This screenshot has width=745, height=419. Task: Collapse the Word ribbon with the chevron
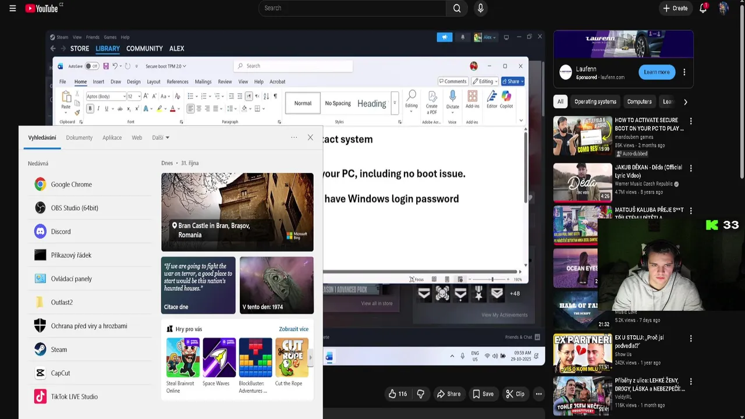coord(521,120)
